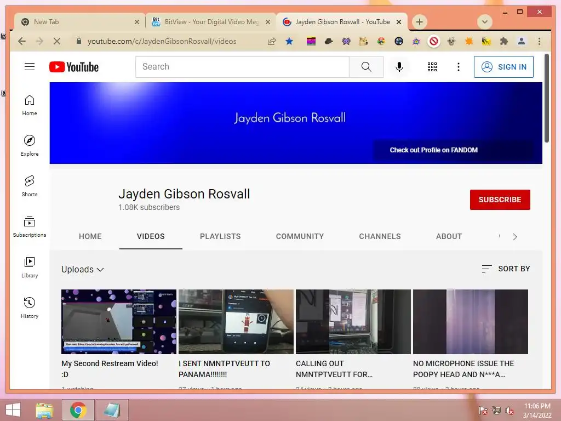The image size is (561, 421).
Task: Click the Chrome taskbar icon
Action: coord(78,410)
